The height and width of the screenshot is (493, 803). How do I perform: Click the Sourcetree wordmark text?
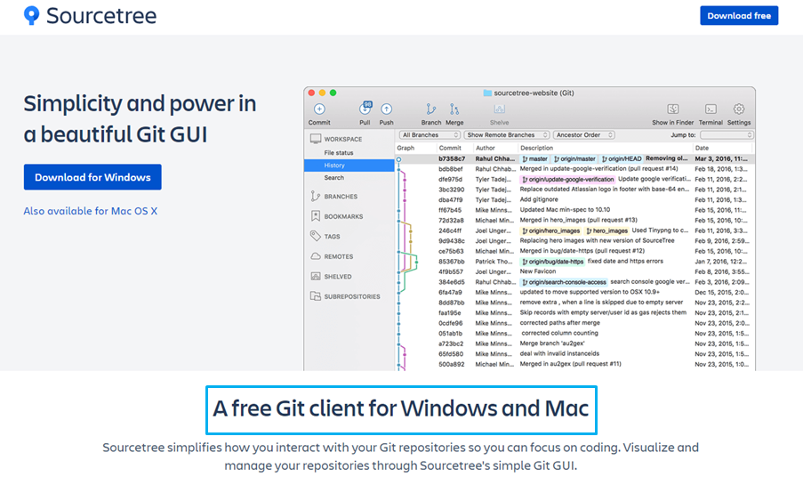101,16
